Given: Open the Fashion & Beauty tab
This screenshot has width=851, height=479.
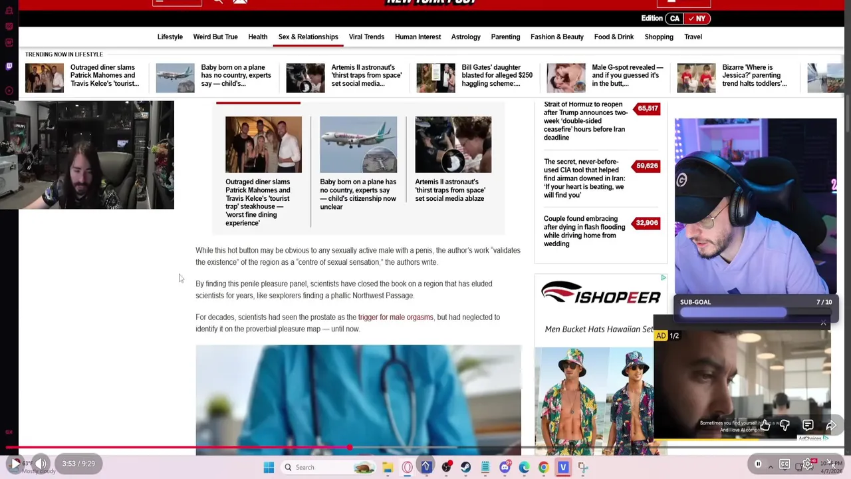Looking at the screenshot, I should click(x=557, y=37).
